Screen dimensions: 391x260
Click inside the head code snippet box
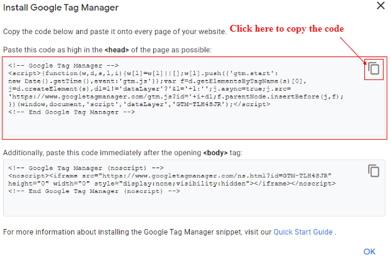tap(194, 97)
